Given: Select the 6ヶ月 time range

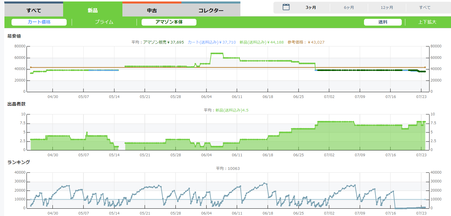Looking at the screenshot, I should click(x=349, y=8).
